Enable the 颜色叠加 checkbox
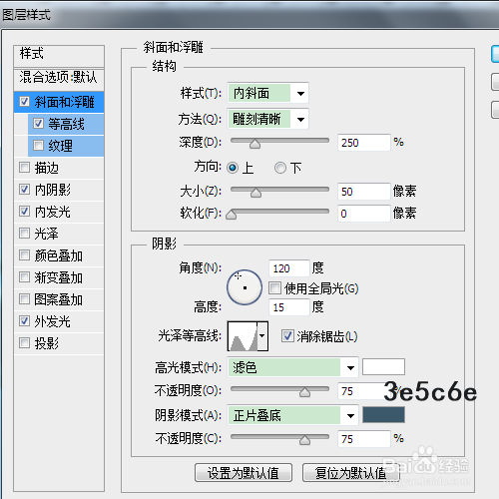 [24, 255]
